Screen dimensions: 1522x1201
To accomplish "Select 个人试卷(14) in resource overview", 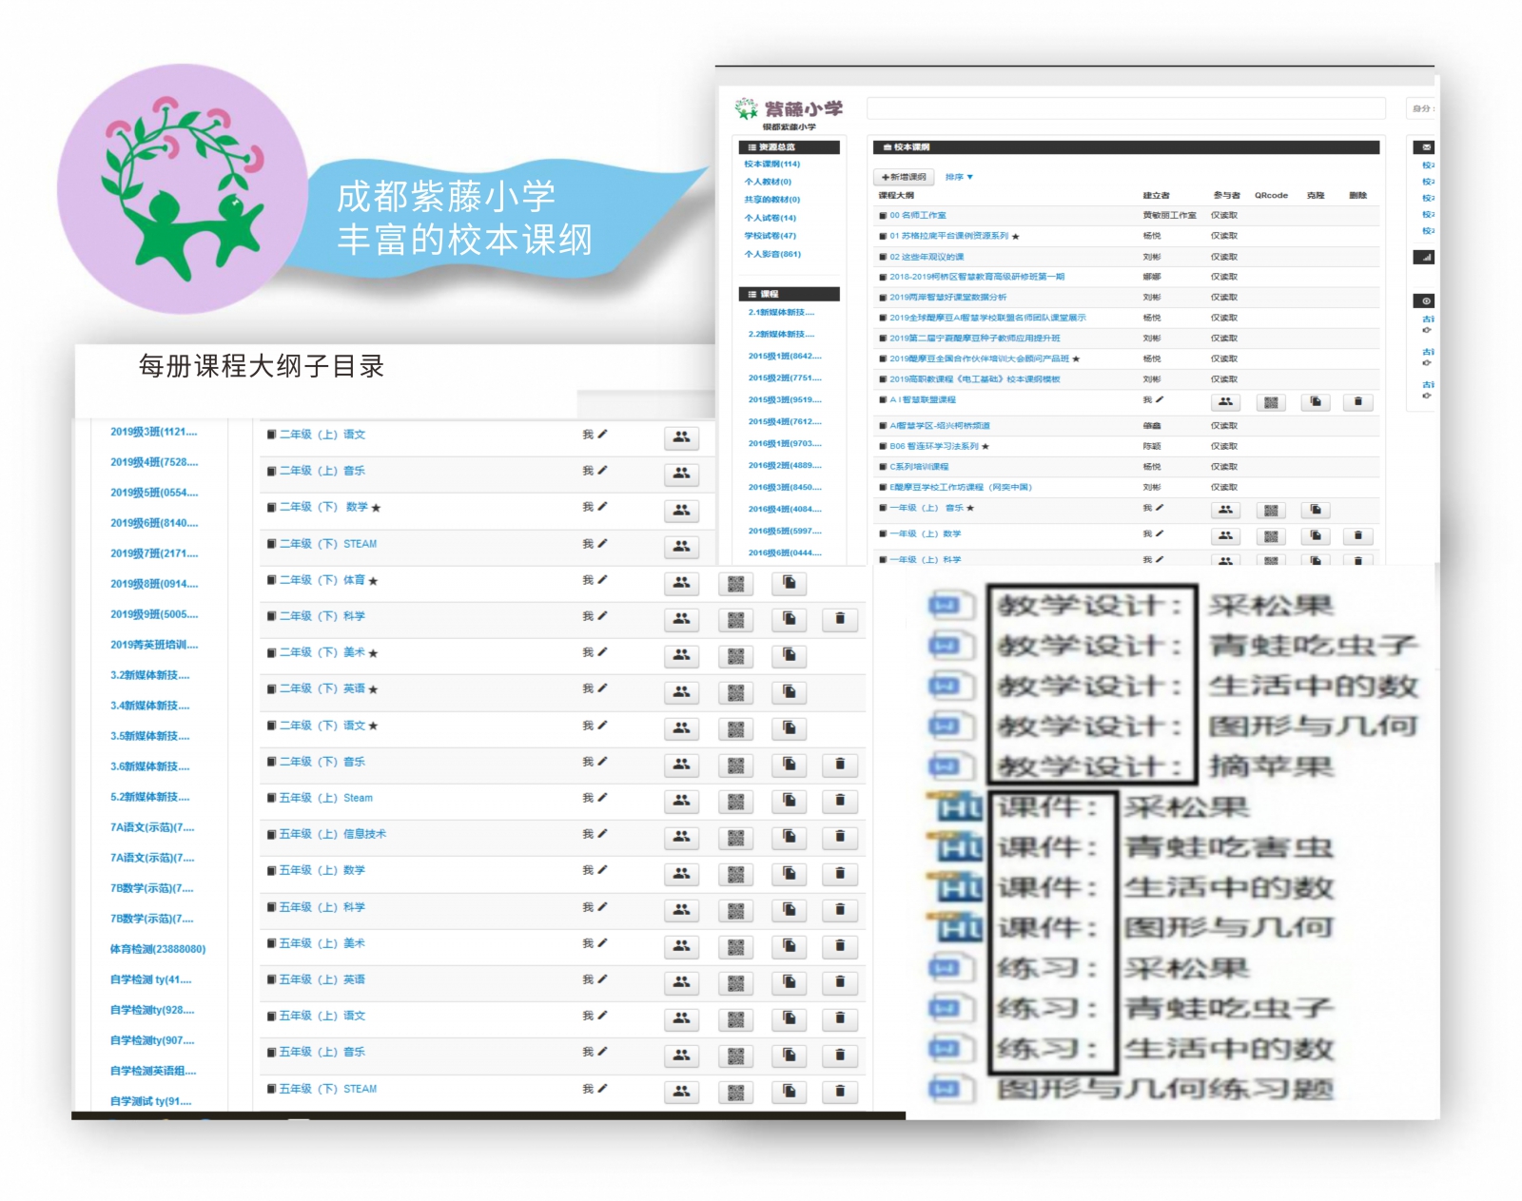I will [770, 218].
